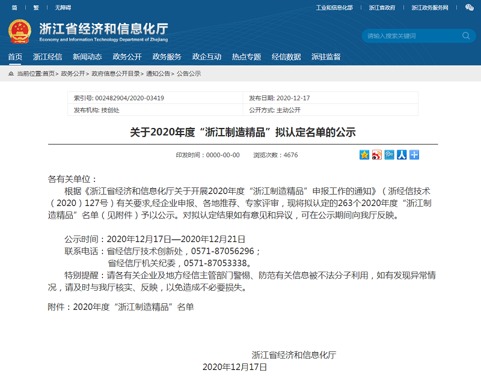Share via the yellow star Qzone icon
481x376 pixels.
click(x=364, y=155)
